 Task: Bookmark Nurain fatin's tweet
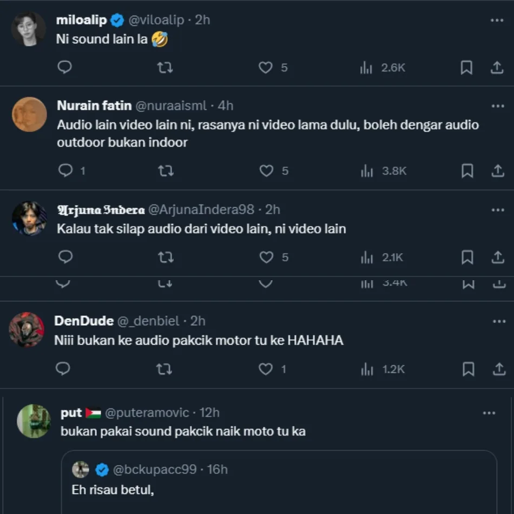pyautogui.click(x=467, y=171)
